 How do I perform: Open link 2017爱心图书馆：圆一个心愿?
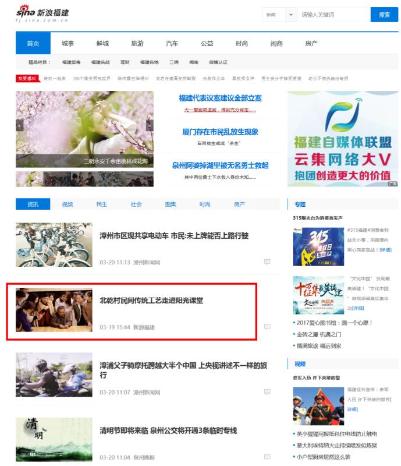[x=335, y=323]
